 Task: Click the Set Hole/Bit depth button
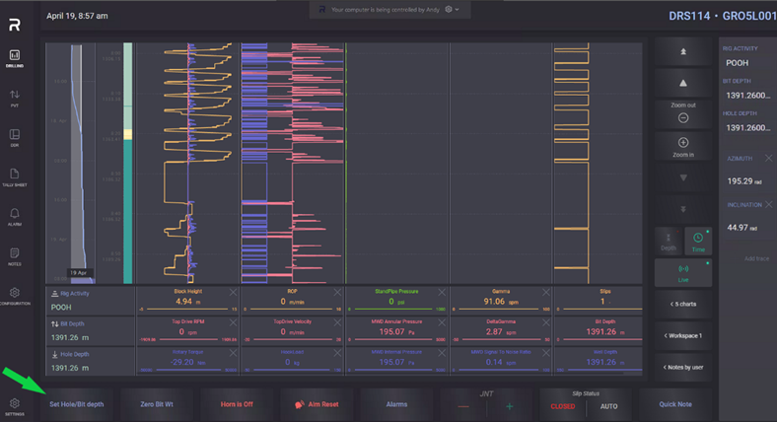coord(76,404)
